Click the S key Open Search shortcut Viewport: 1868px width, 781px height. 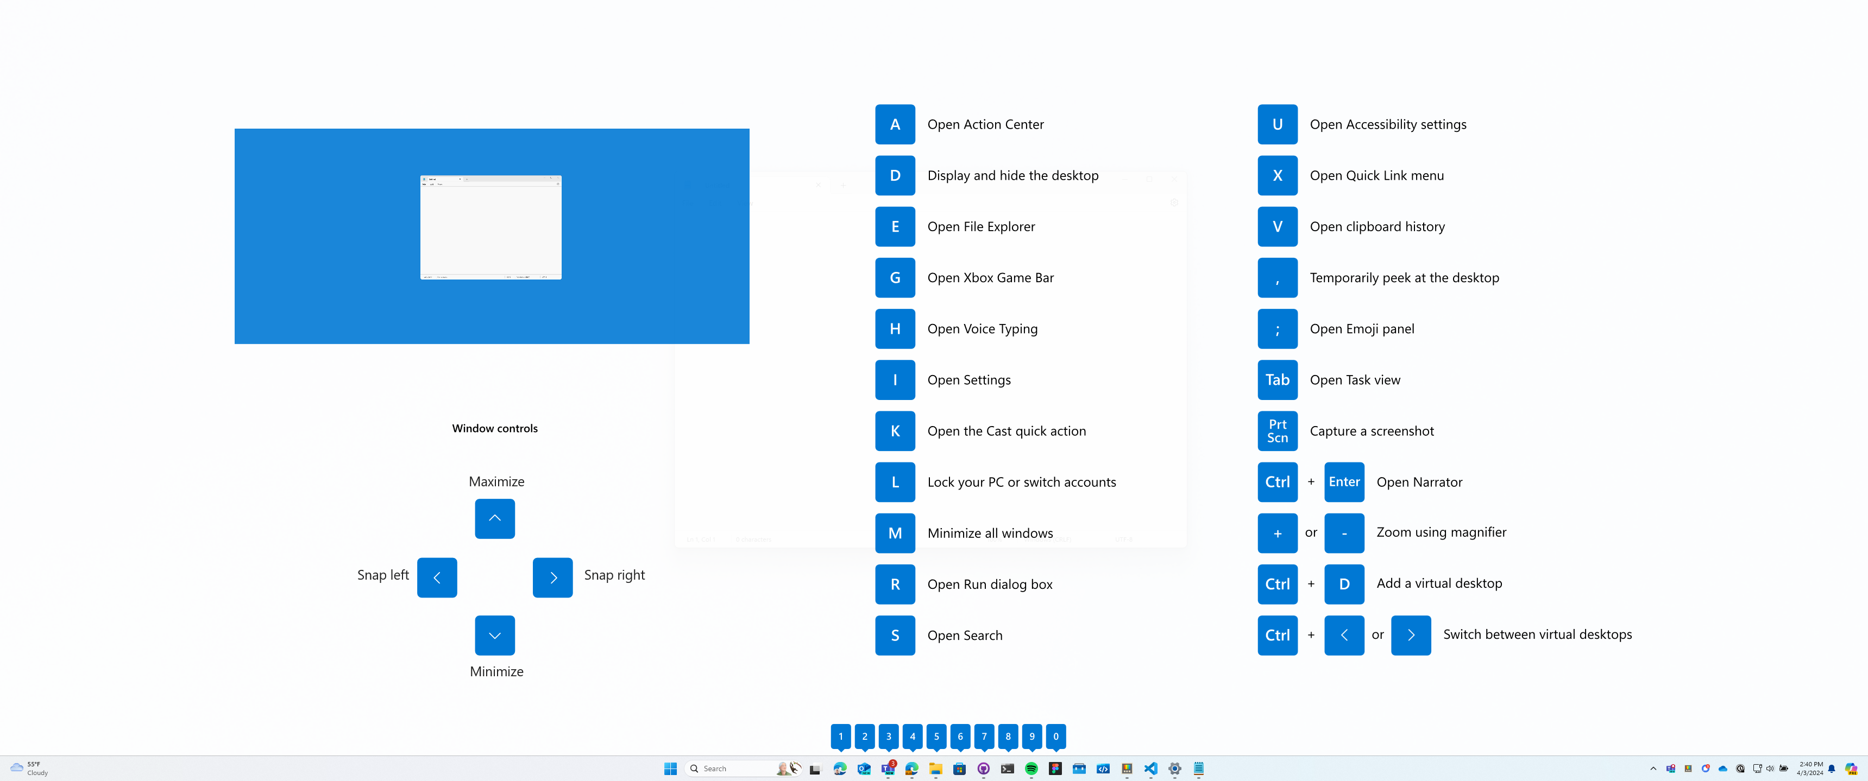pyautogui.click(x=895, y=634)
